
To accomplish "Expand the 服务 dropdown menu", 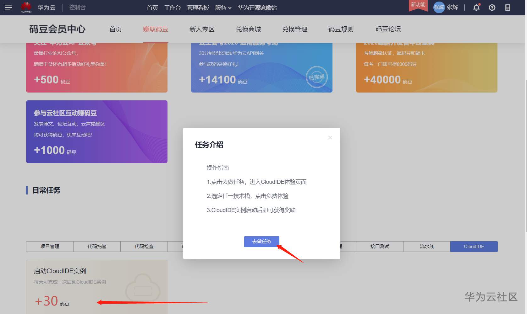I will pyautogui.click(x=223, y=8).
